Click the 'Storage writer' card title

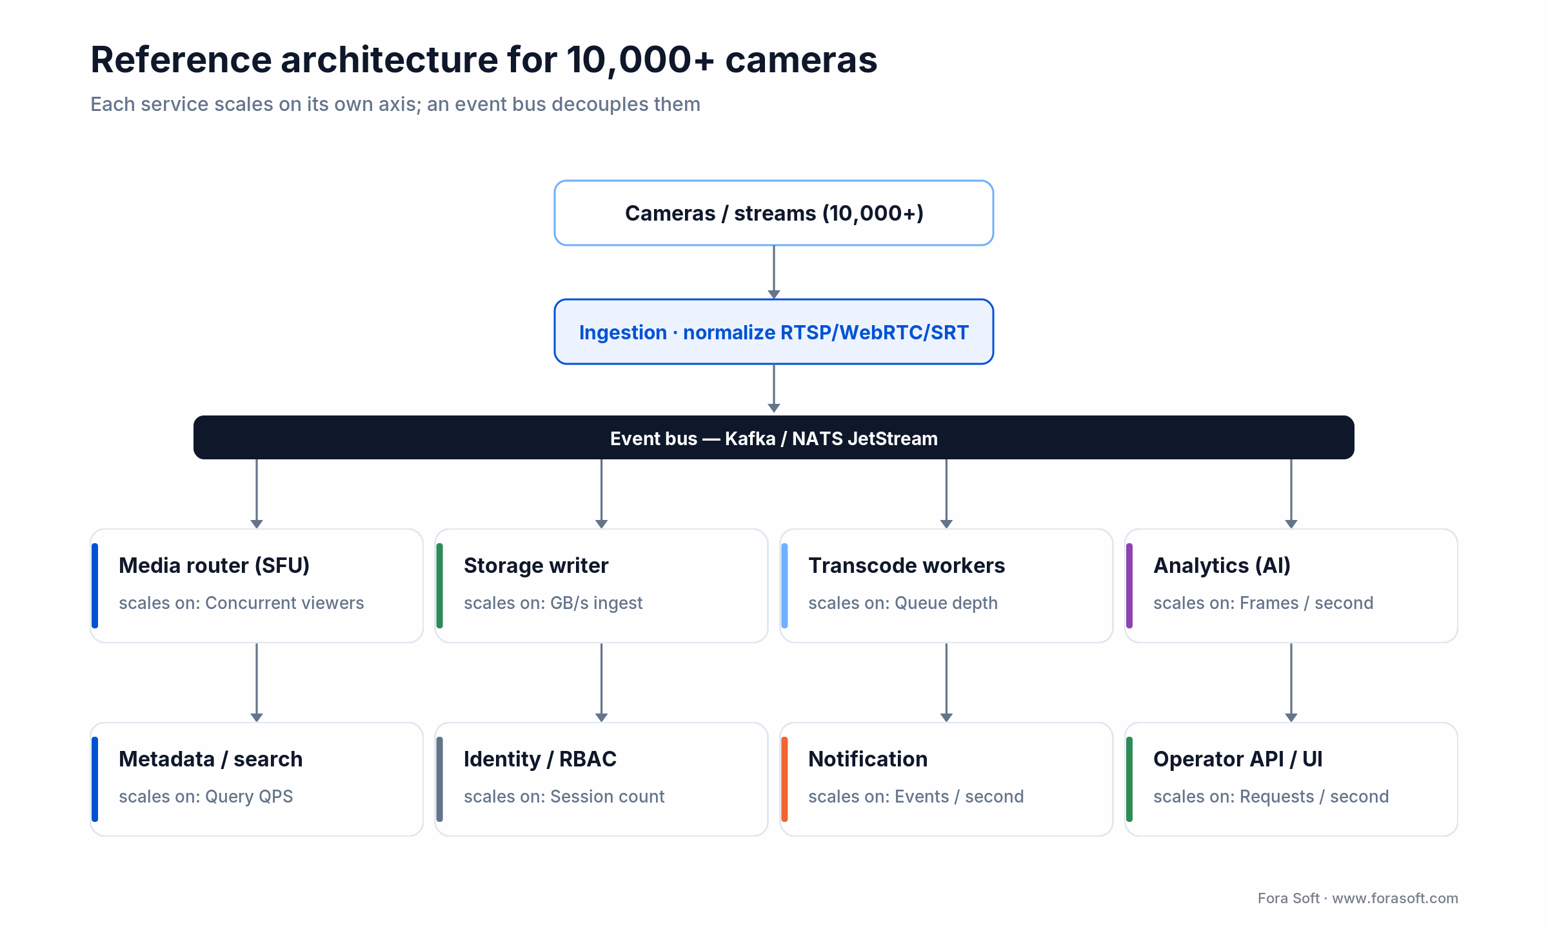point(536,565)
